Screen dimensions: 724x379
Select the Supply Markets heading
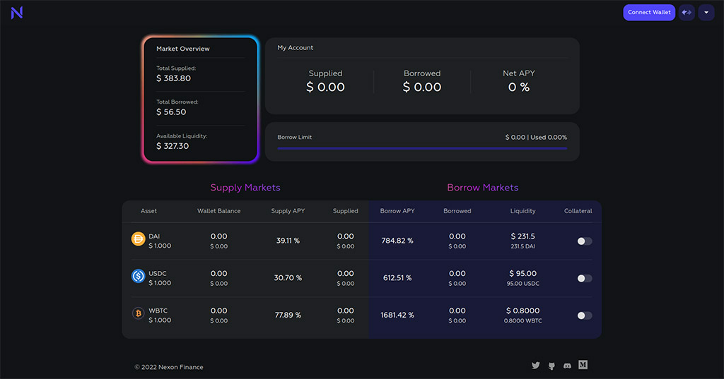(245, 188)
